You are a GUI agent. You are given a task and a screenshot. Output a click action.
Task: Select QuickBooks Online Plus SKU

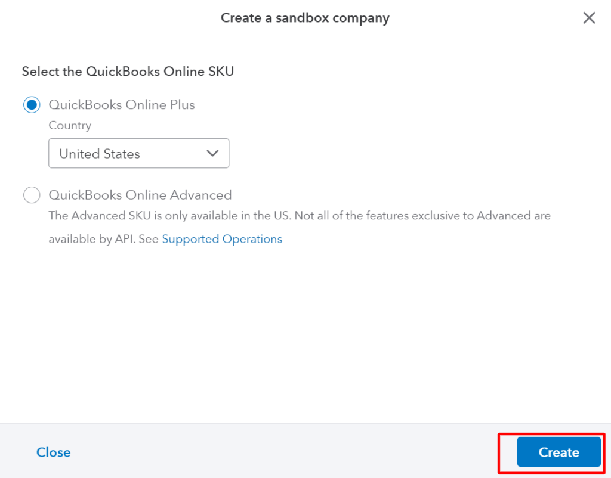click(31, 104)
